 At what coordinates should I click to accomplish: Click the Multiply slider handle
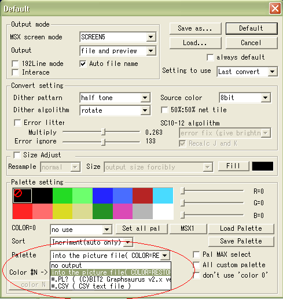tap(104, 132)
